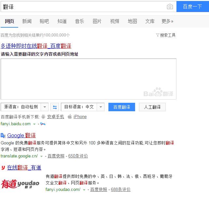The image size is (209, 201).
Task: Select 源语言：自动检测 combo box
Action: click(24, 107)
